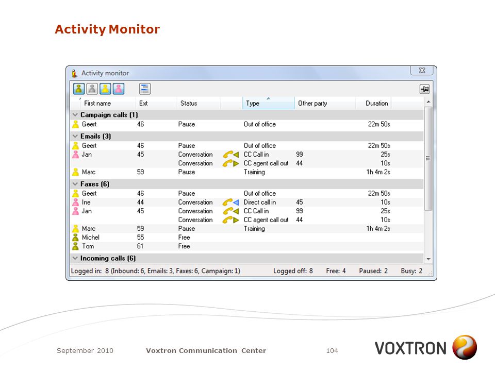Click Marc's yellow agent icon under Emails
The image size is (495, 371).
75,172
